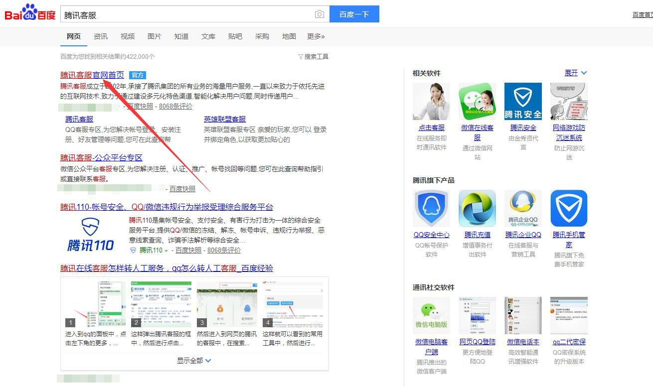Click the qq二代密保 text link

click(569, 342)
